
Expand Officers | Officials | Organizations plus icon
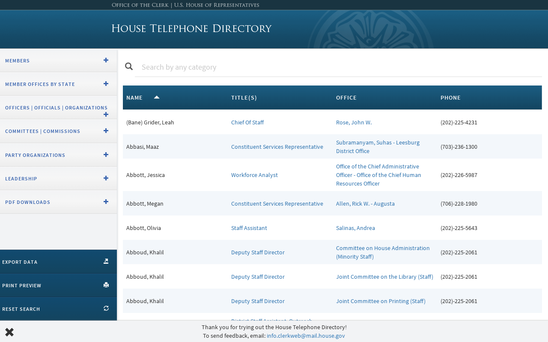point(106,114)
